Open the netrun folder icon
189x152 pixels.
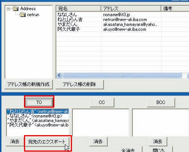pyautogui.click(x=22, y=15)
